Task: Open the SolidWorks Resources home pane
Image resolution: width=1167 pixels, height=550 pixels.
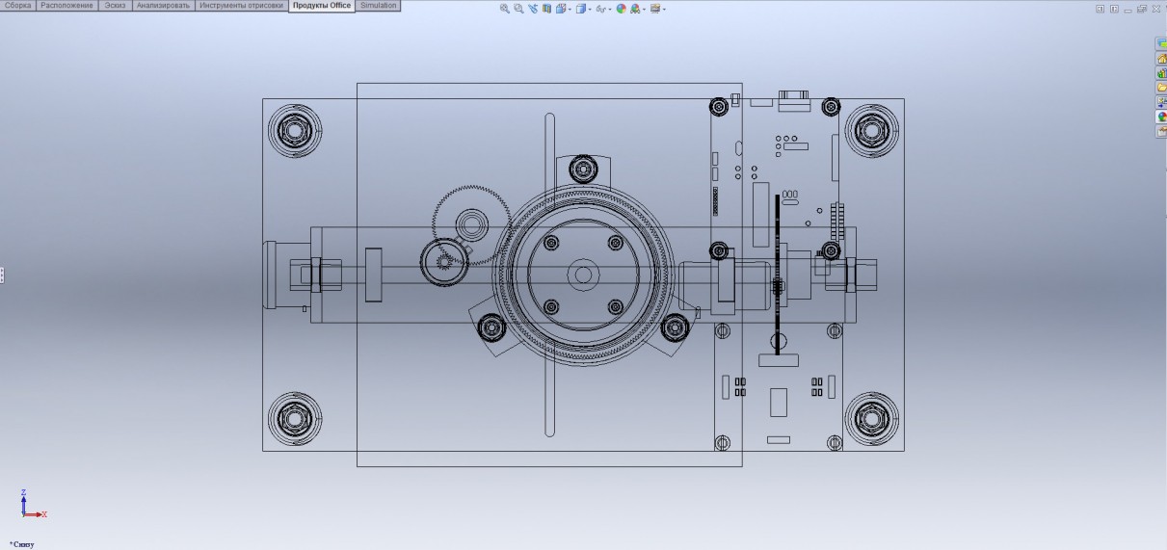Action: pos(1161,59)
